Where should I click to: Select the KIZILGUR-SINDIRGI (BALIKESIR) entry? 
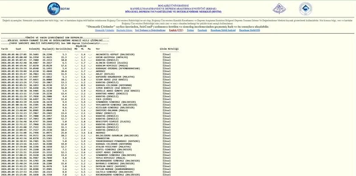[115, 108]
